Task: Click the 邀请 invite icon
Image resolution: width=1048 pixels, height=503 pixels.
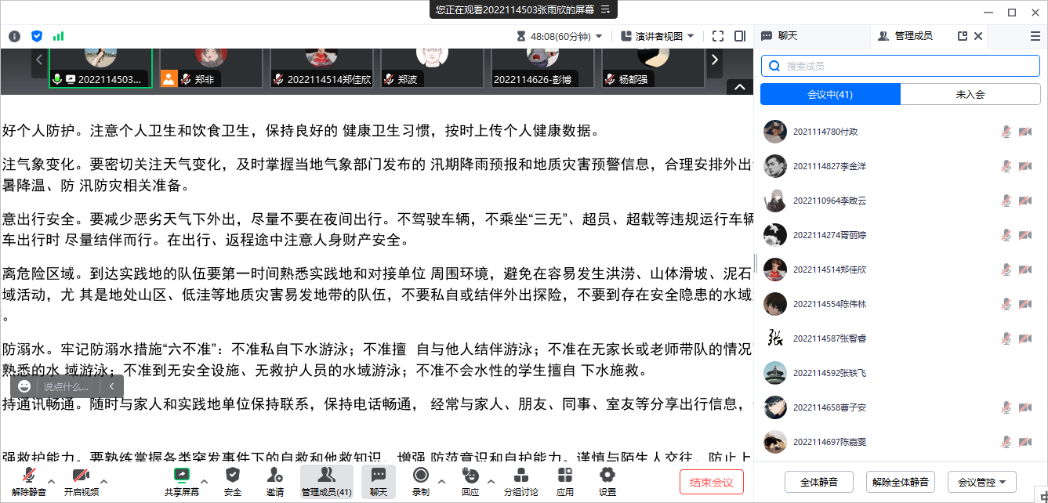Action: 274,475
